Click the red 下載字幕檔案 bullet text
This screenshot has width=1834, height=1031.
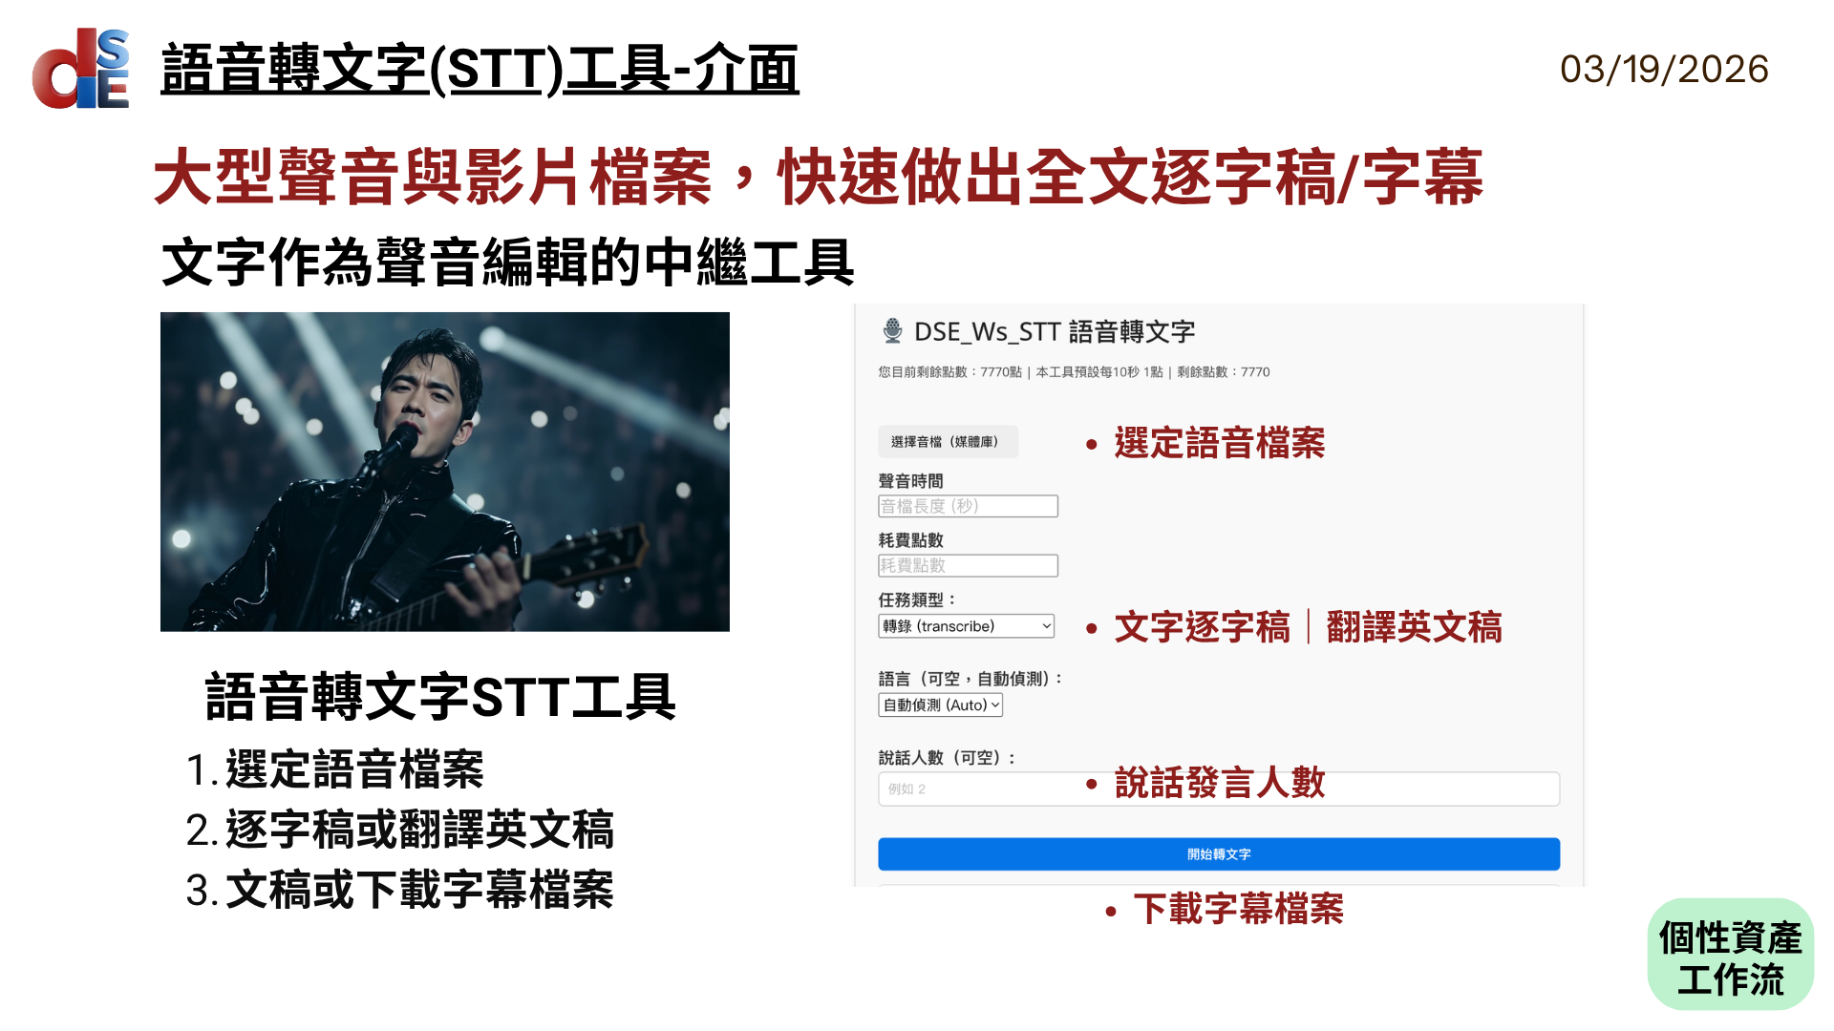click(1238, 909)
